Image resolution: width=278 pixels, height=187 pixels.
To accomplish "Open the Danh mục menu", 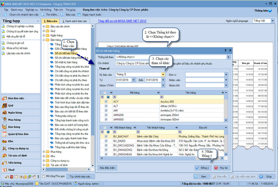I will coord(17,10).
